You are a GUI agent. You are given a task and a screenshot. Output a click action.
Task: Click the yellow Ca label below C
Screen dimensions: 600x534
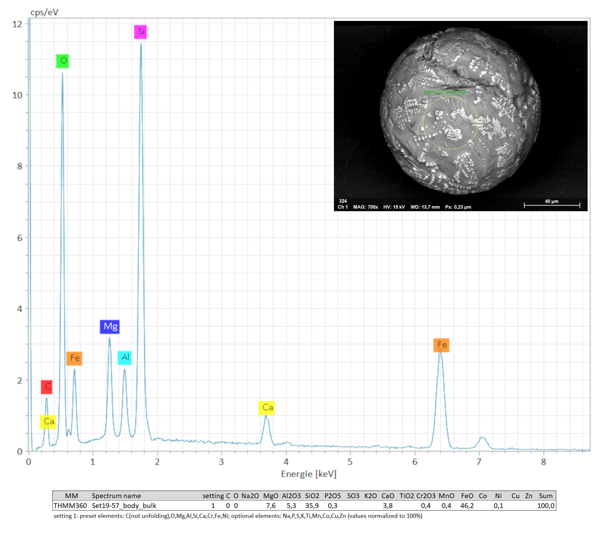click(48, 422)
